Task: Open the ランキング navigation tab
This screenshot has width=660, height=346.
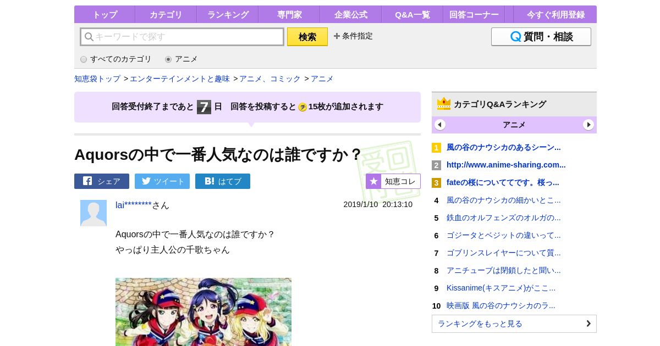Action: [x=227, y=14]
